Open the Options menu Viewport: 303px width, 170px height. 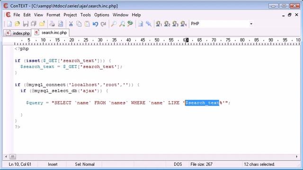pyautogui.click(x=102, y=15)
